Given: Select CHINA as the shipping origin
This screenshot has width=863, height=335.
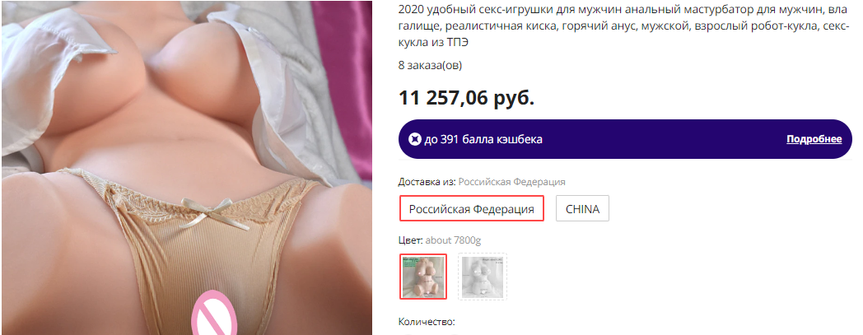Looking at the screenshot, I should pyautogui.click(x=582, y=208).
